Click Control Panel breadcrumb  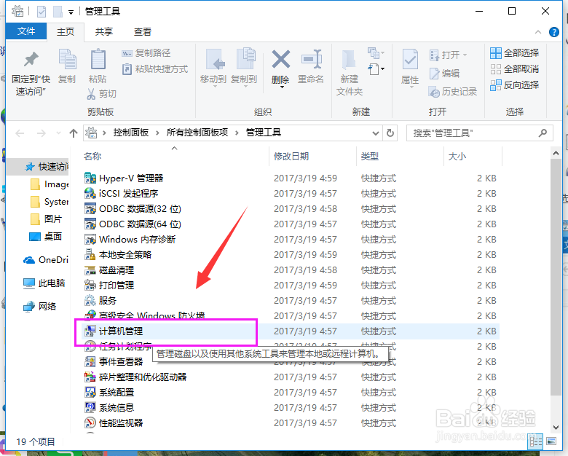point(131,133)
